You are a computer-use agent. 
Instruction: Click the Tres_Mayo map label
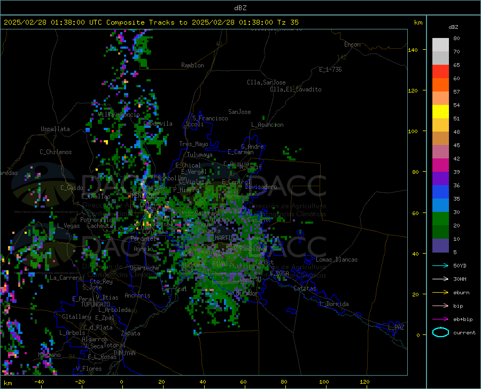click(193, 144)
